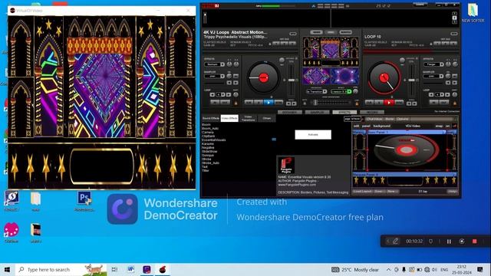Adjust right deck pitch slider
This screenshot has width=491, height=276.
[x=411, y=80]
